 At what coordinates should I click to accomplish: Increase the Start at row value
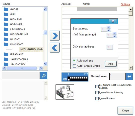pos(109,27)
